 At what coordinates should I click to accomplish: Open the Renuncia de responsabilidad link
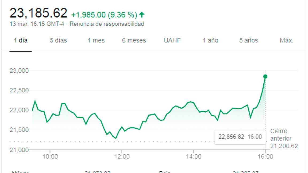pos(106,24)
